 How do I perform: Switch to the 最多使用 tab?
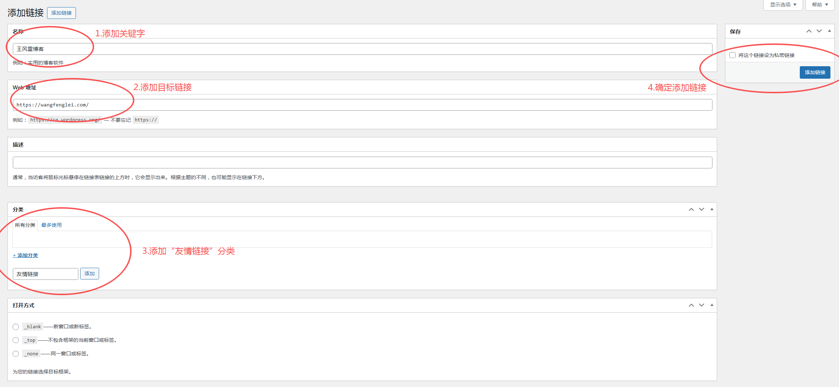tap(51, 225)
